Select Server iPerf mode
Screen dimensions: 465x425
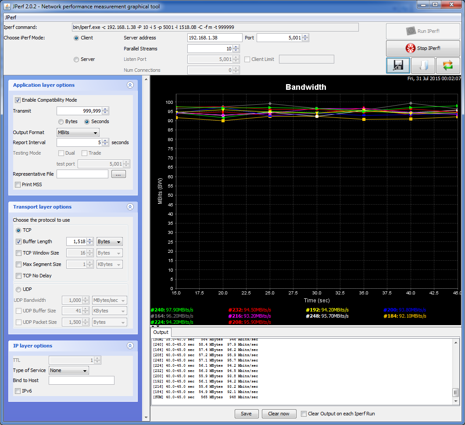(x=76, y=59)
